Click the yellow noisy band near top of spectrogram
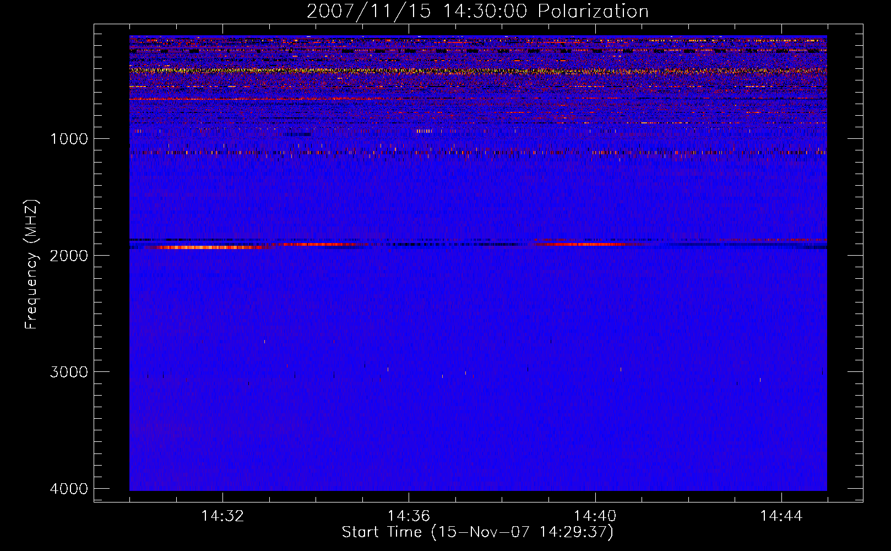The width and height of the screenshot is (891, 551). [478, 71]
